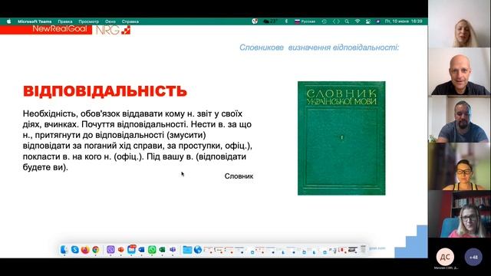This screenshot has width=491, height=276.
Task: Launch Firefox from the dock
Action: point(85,249)
